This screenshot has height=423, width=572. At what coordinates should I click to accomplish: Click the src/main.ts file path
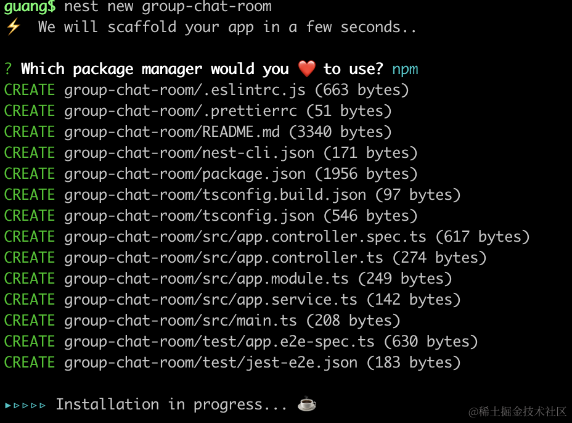click(181, 321)
